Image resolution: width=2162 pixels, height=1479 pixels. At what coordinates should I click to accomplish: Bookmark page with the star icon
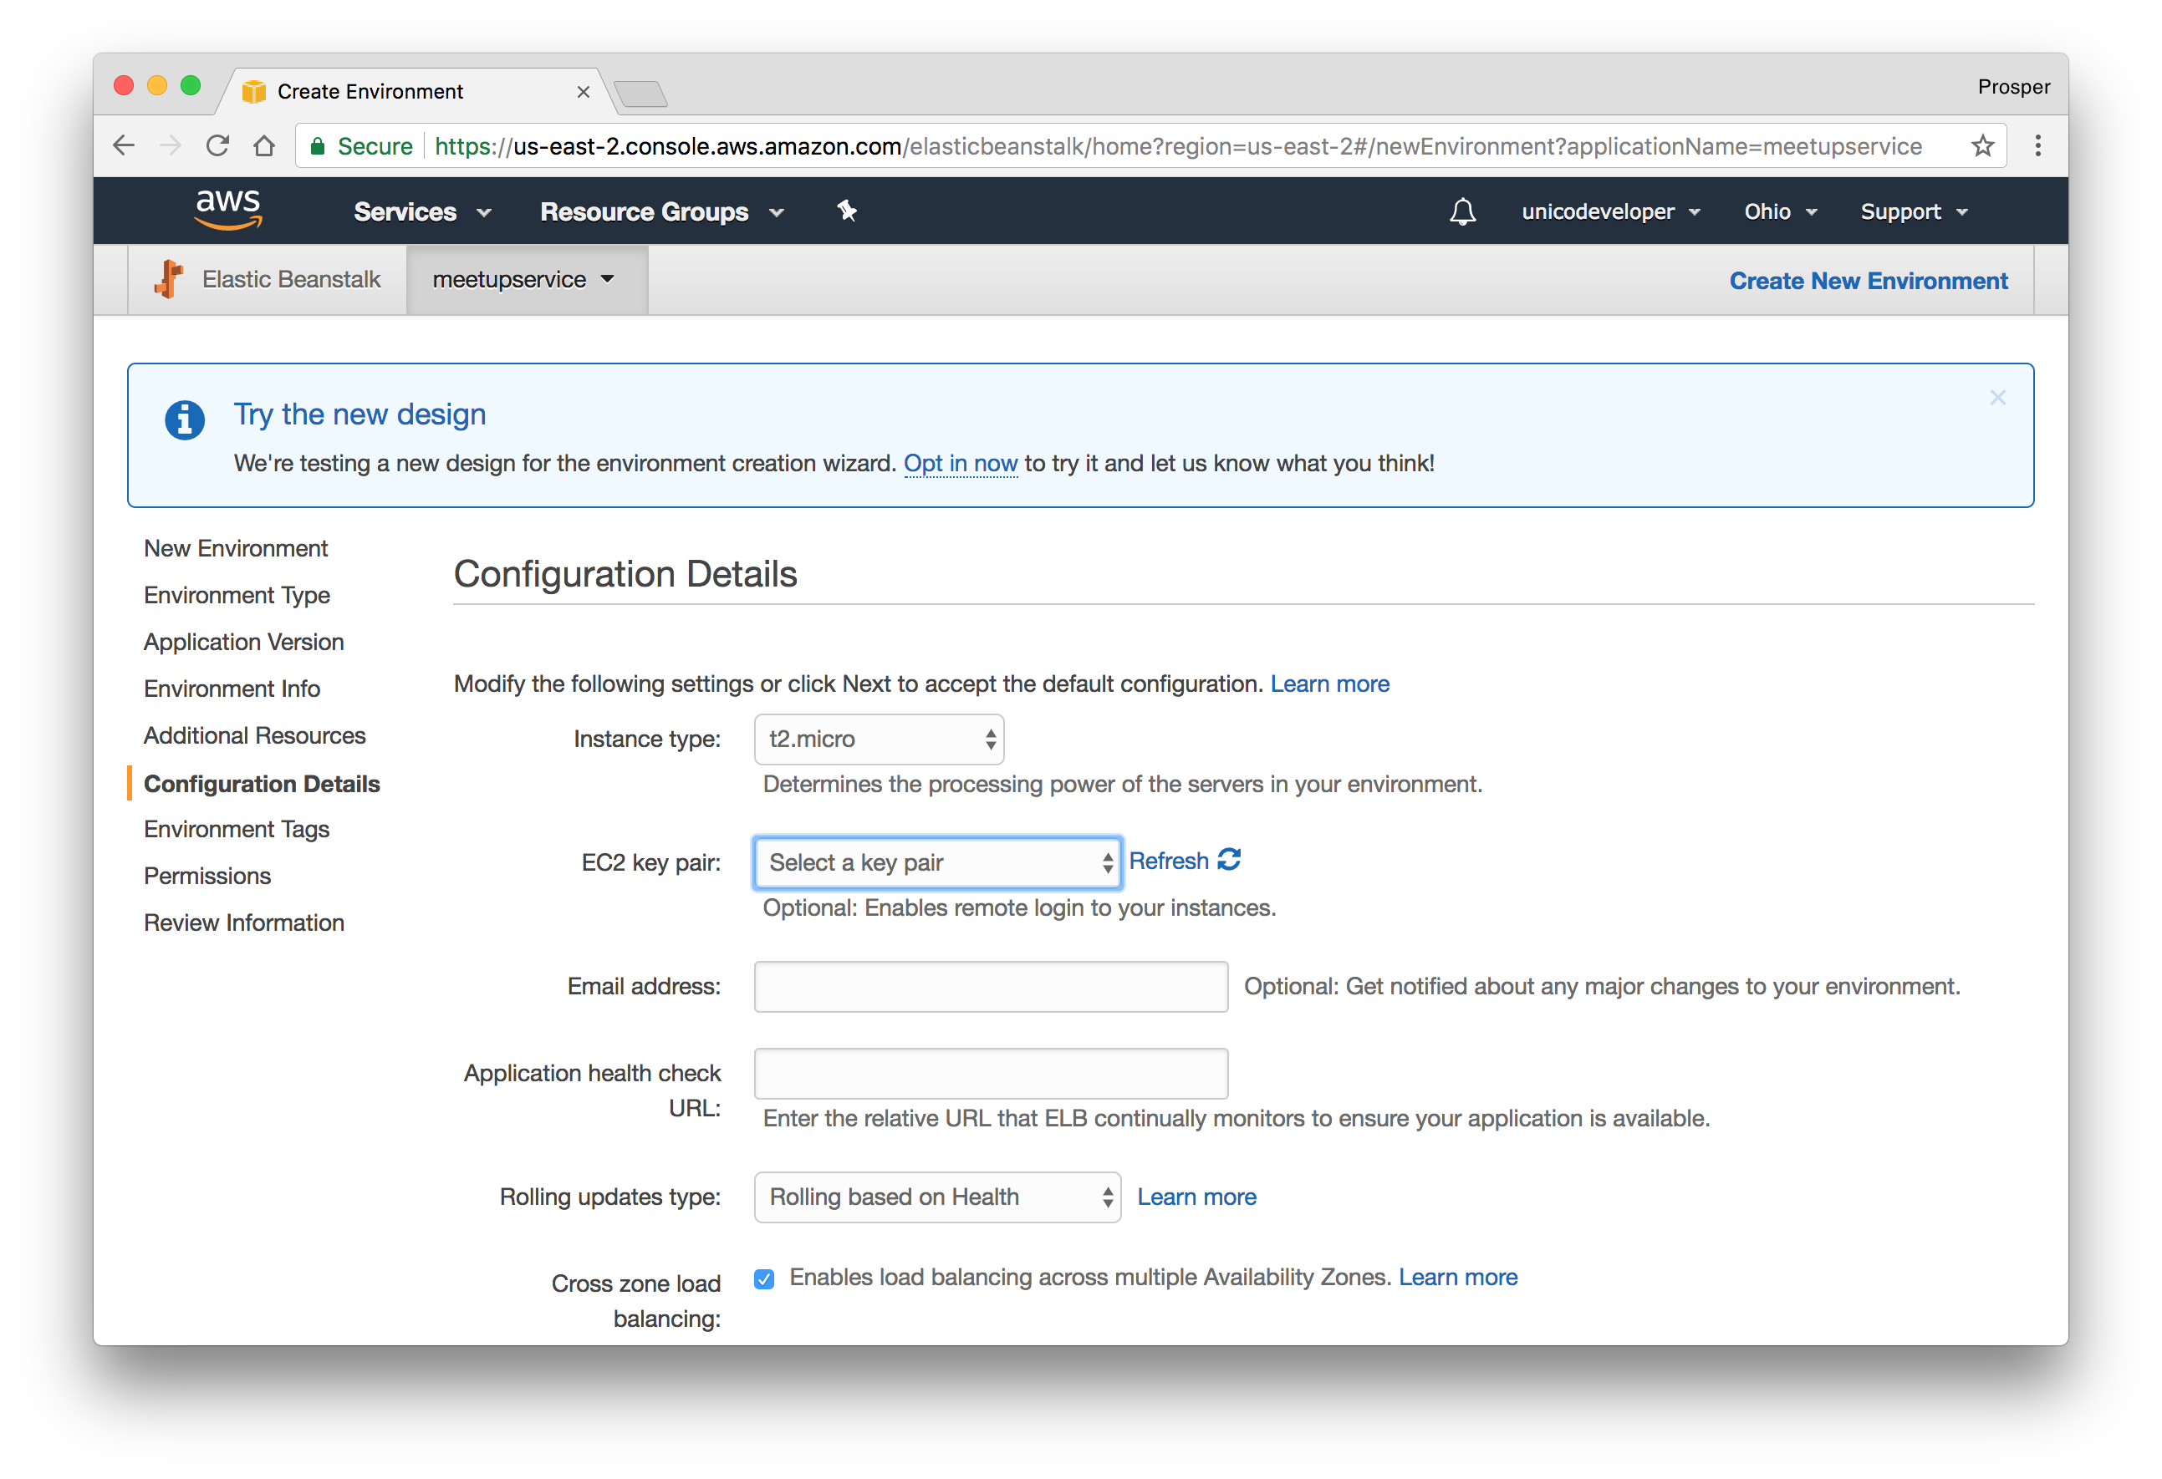(1982, 146)
